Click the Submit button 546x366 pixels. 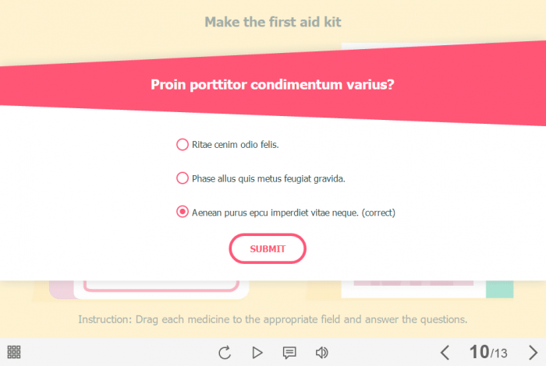(x=268, y=249)
